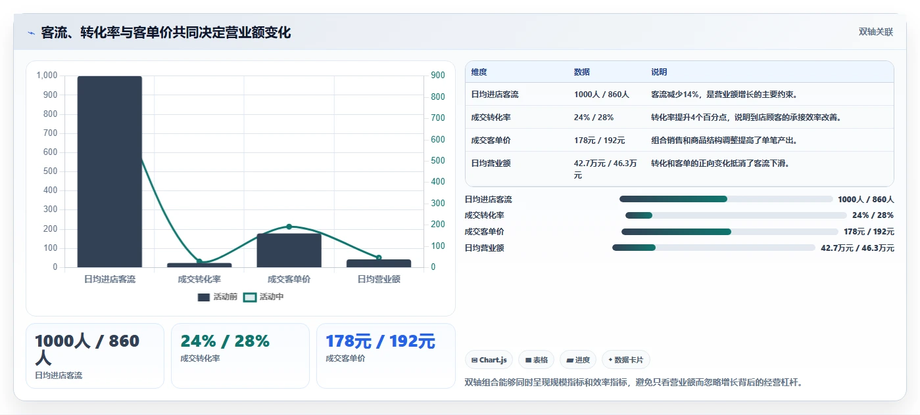This screenshot has width=920, height=415.
Task: Click the 成交转化率 bar in chart
Action: [x=199, y=265]
